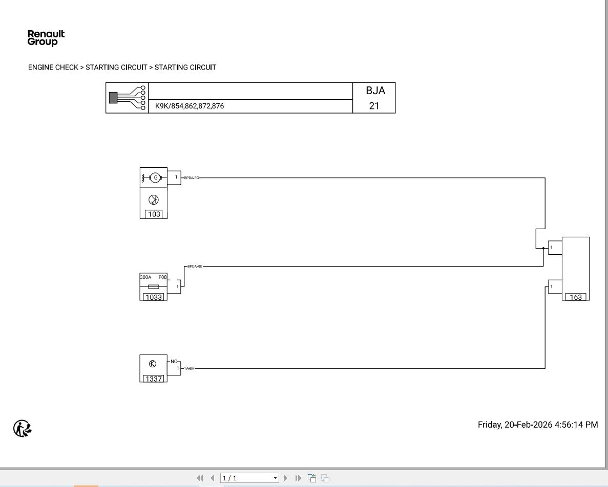Viewport: 608px width, 487px height.
Task: Click the 21 header cell
Action: point(374,106)
